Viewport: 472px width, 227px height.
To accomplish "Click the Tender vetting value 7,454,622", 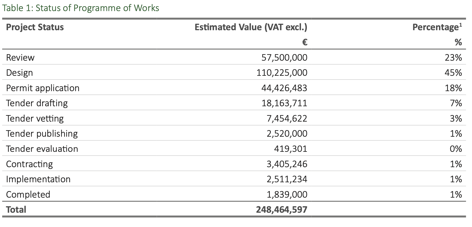I will click(x=287, y=119).
